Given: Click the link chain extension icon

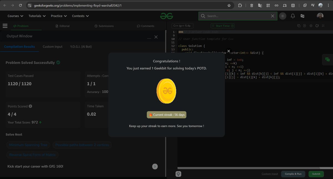Looking at the screenshot, I should [x=276, y=5].
